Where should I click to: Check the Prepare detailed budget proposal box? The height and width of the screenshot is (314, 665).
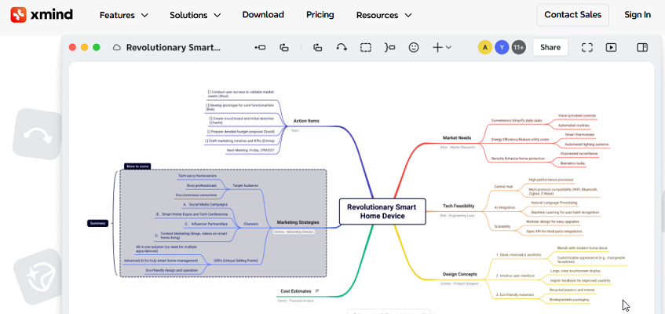209,132
